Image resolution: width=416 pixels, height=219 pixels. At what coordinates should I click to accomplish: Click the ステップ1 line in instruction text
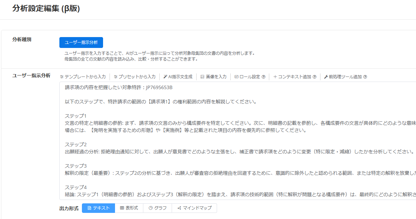tap(76, 116)
